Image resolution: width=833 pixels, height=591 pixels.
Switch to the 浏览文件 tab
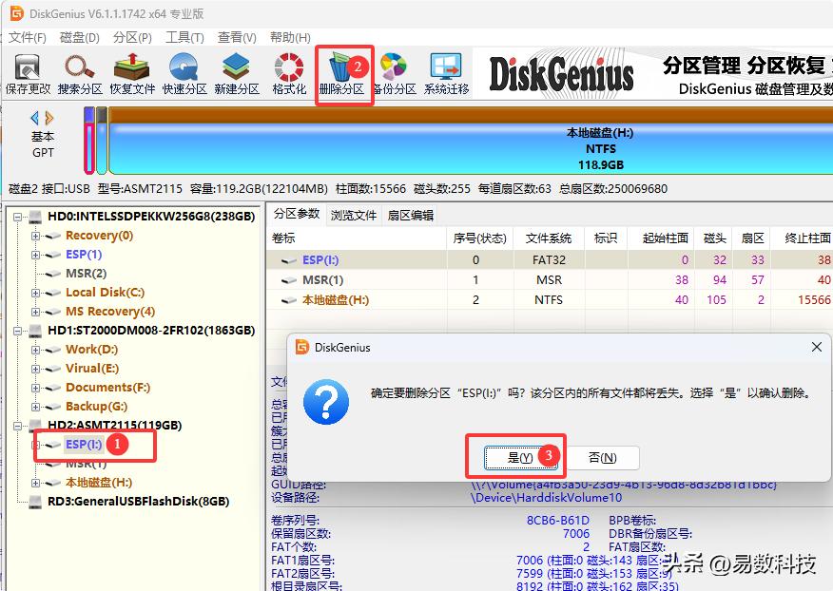pyautogui.click(x=354, y=215)
